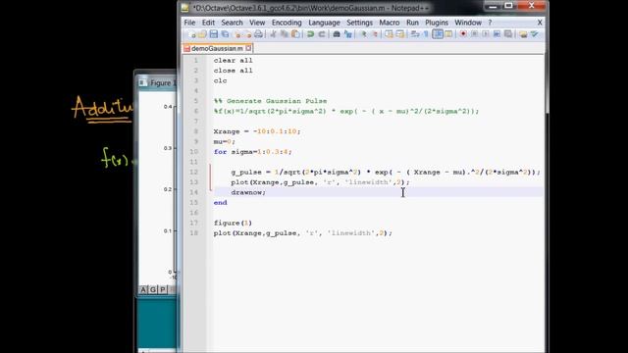Toggle synchronized horizontal scrolling icon
This screenshot has width=628, height=353.
[x=399, y=34]
